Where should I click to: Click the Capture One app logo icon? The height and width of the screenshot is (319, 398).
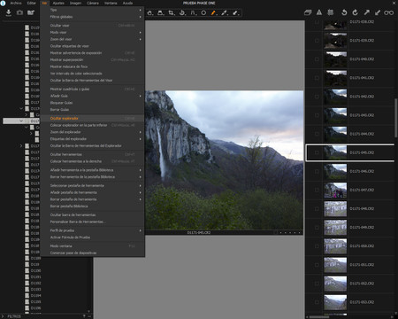tap(3, 3)
